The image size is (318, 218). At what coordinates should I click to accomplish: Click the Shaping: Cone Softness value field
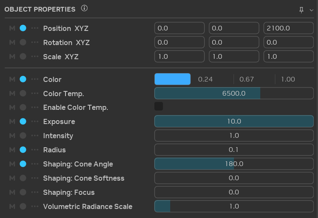point(234,178)
